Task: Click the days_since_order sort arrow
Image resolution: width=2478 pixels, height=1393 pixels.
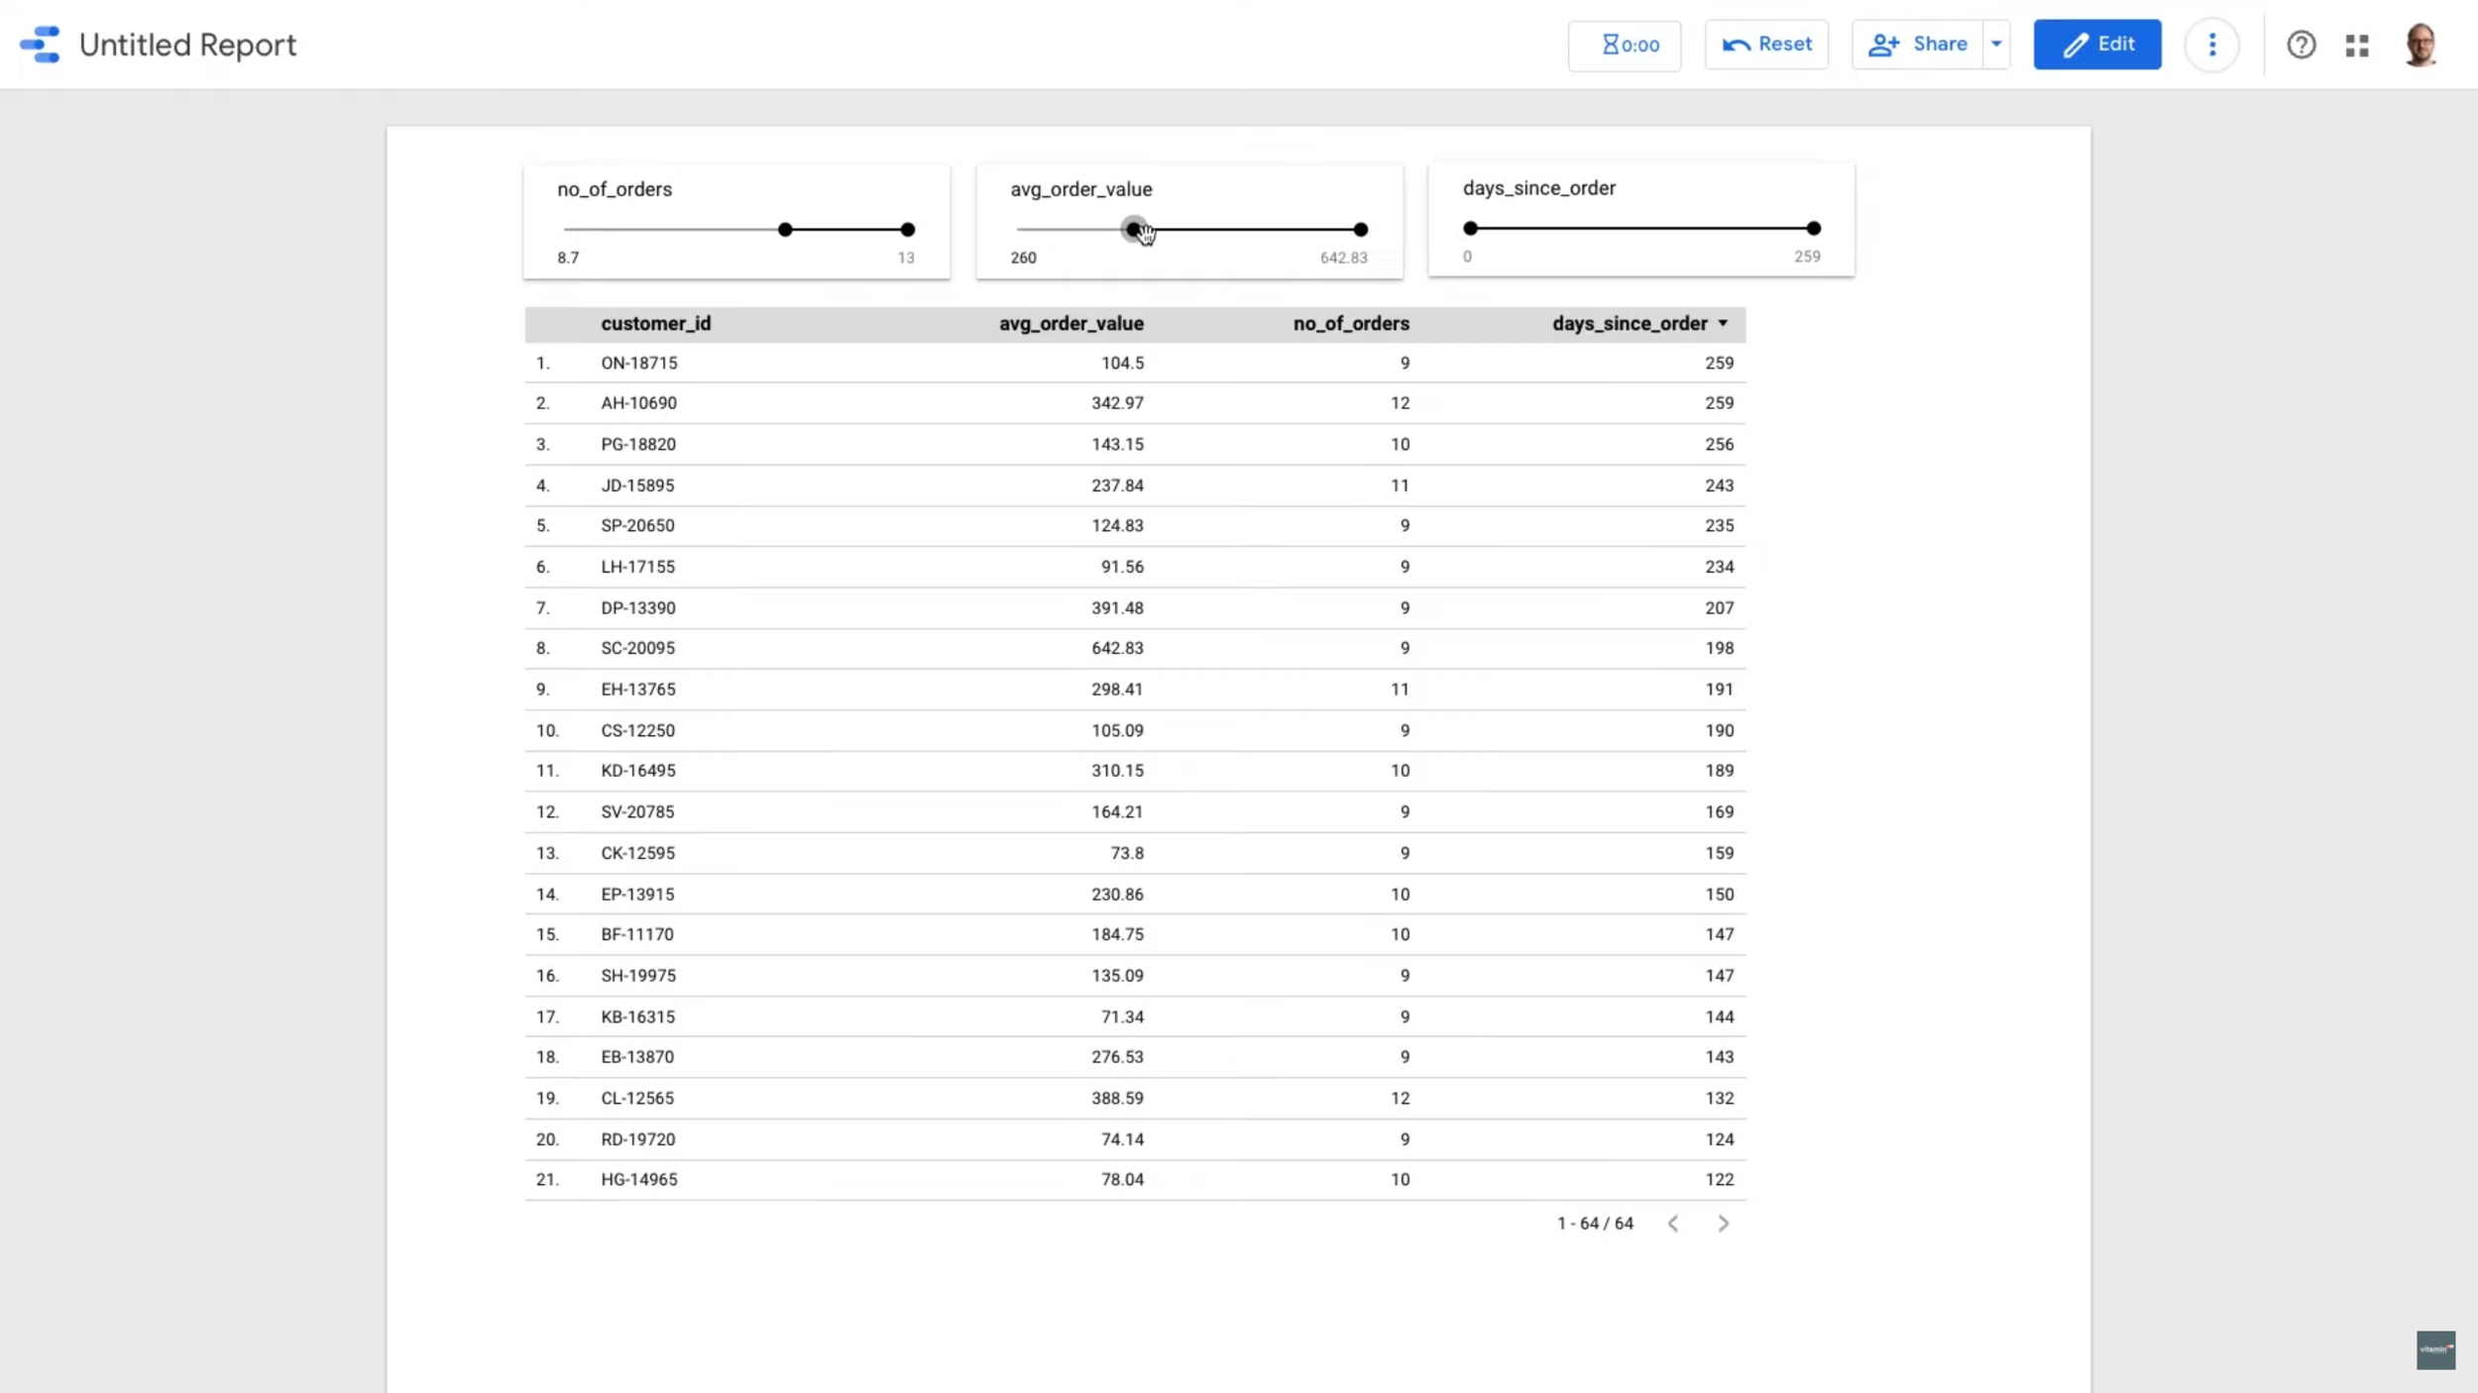Action: click(1723, 324)
